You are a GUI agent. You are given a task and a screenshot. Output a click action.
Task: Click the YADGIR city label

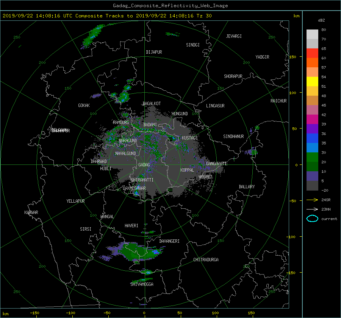(x=262, y=57)
